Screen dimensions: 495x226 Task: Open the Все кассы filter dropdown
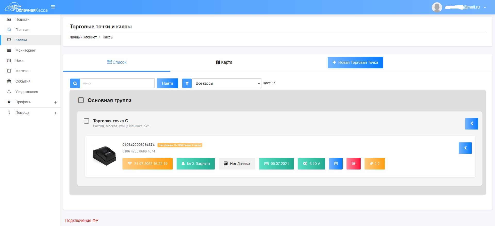click(227, 83)
